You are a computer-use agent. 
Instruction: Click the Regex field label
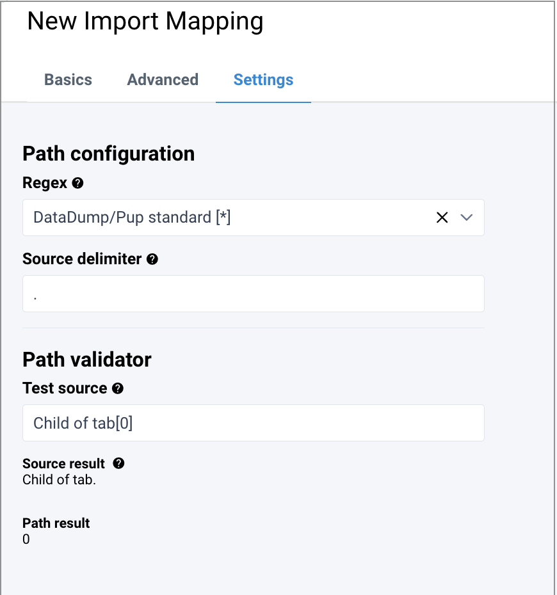pyautogui.click(x=45, y=183)
